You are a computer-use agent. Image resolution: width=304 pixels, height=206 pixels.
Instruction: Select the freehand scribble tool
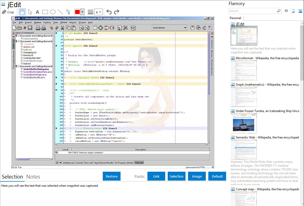68,12
